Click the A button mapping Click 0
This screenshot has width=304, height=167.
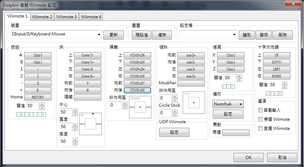pyautogui.click(x=38, y=55)
